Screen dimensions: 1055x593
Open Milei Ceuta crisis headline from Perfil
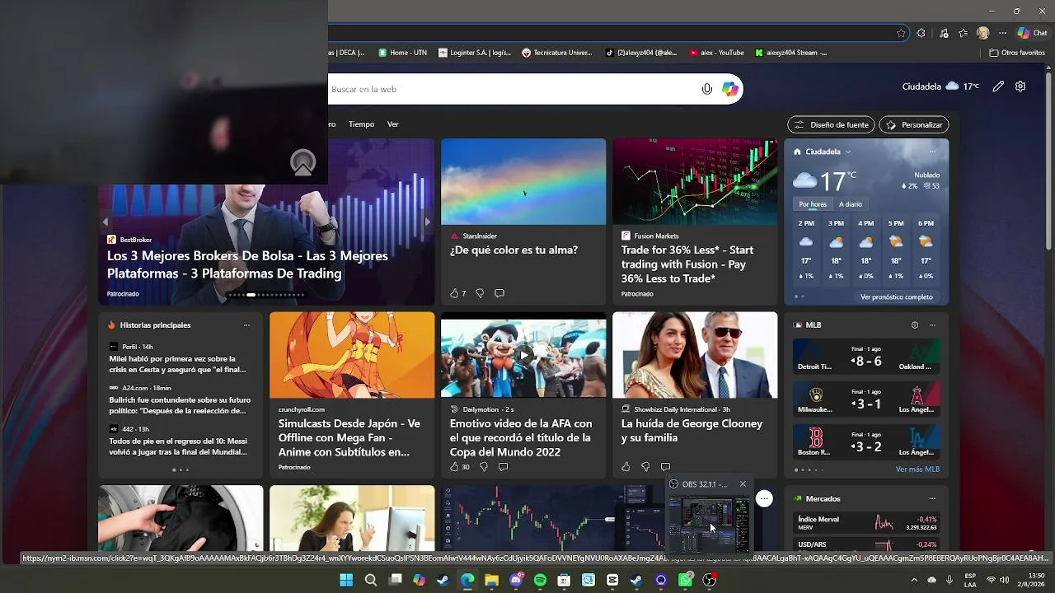(x=178, y=364)
